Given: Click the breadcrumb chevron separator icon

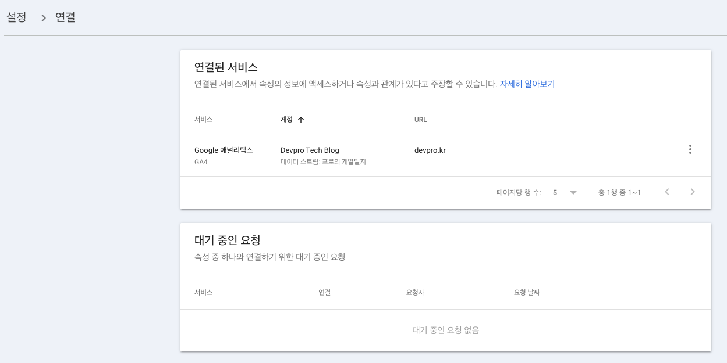Looking at the screenshot, I should click(43, 18).
